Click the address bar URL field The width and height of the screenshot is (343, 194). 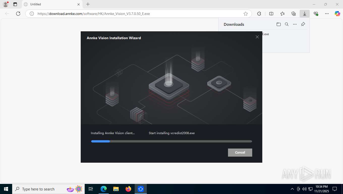point(139,14)
